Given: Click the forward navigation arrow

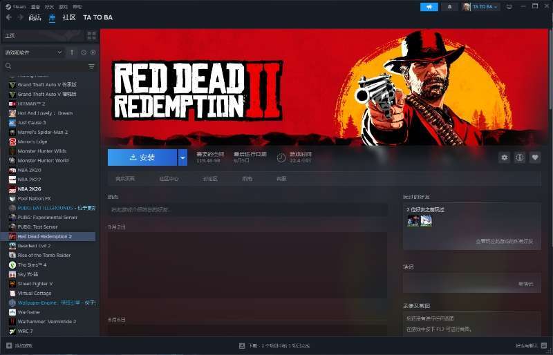Looking at the screenshot, I should click(21, 17).
